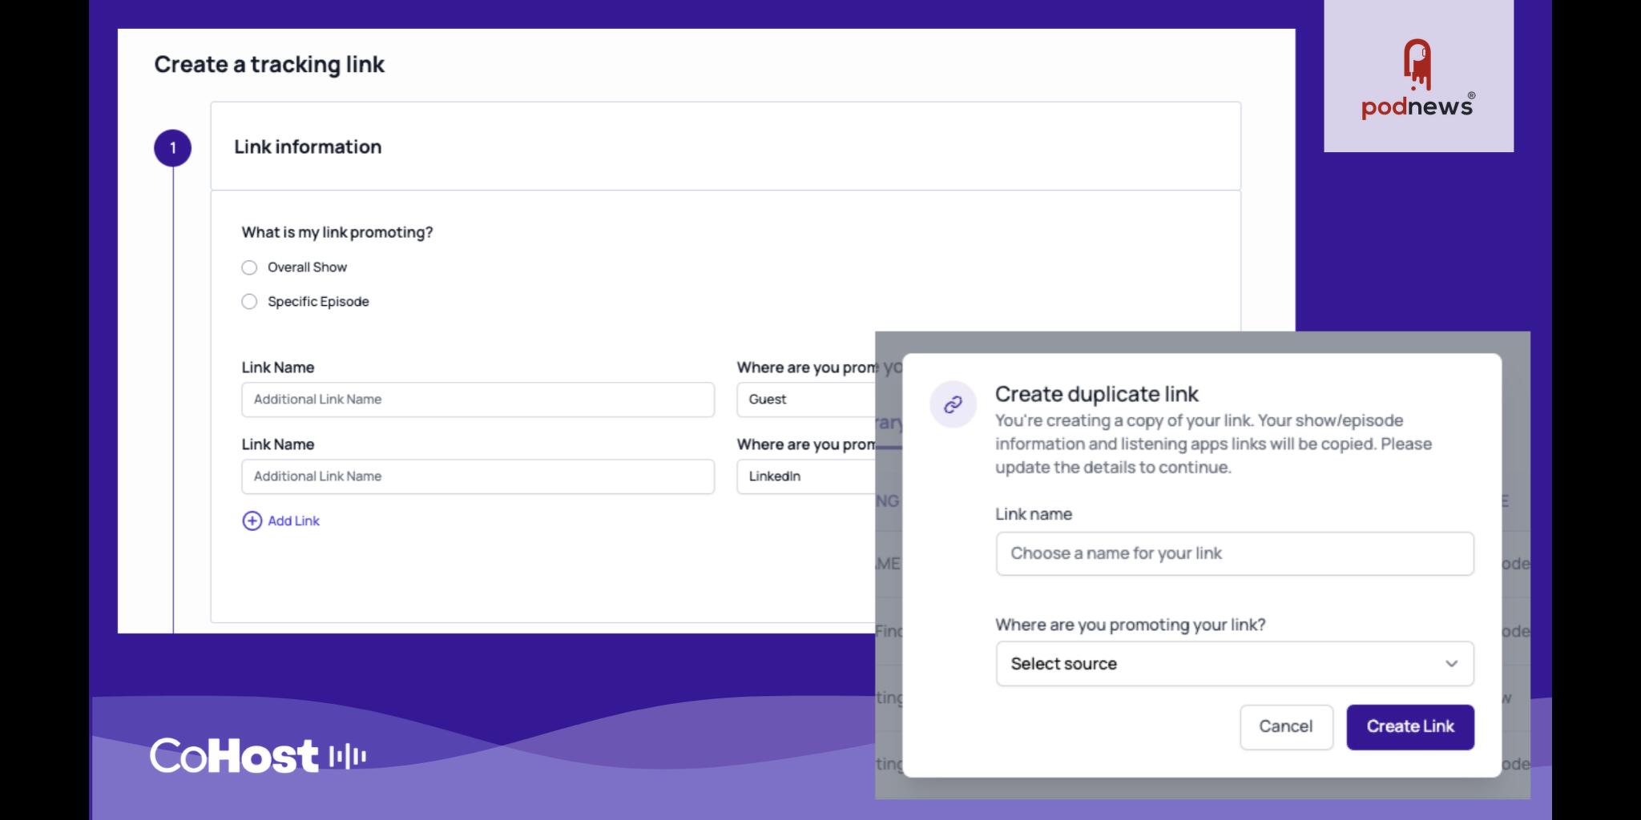
Task: Click the CoHost logo
Action: coord(258,755)
